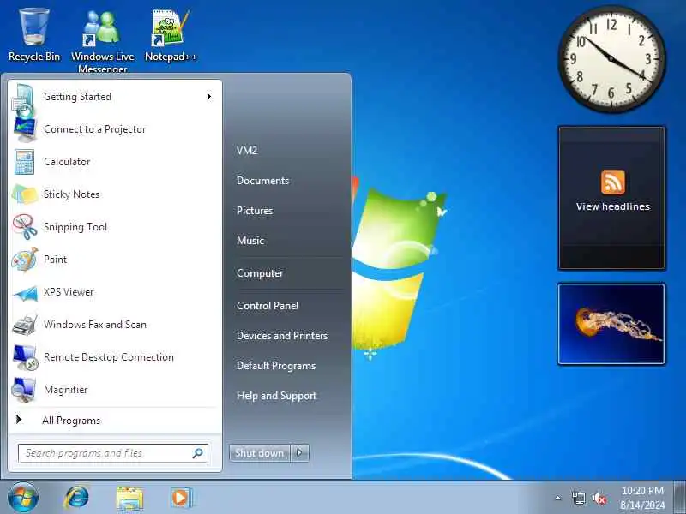
Task: Open Notepad++ desktop shortcut
Action: 171,35
